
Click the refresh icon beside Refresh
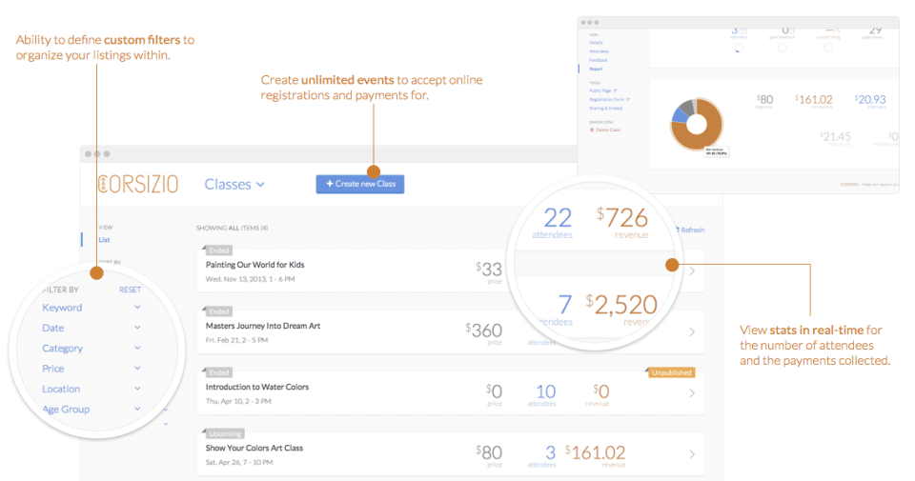678,230
